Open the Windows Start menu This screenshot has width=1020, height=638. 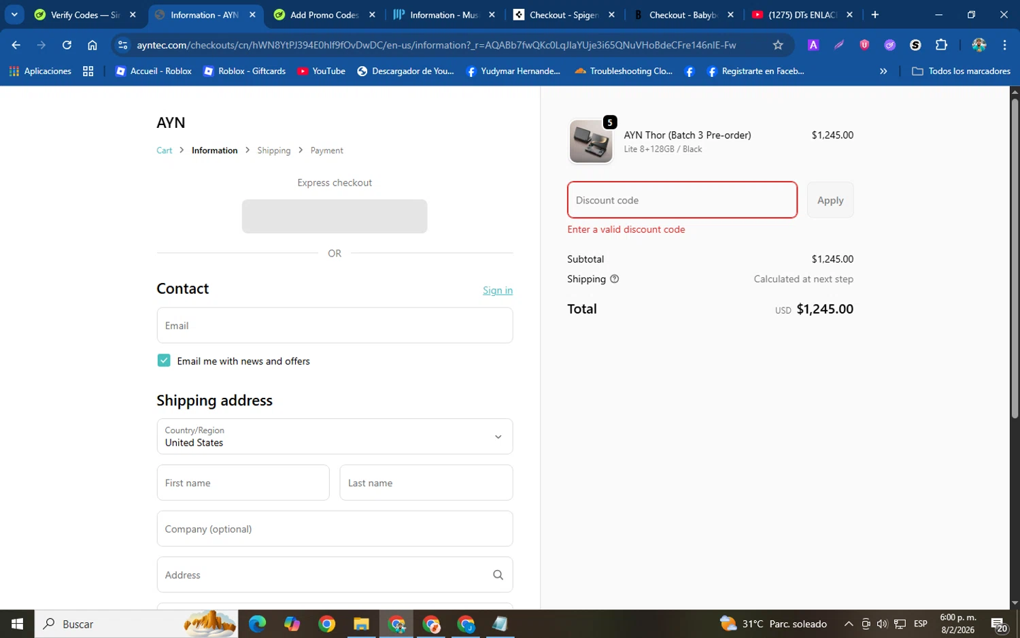coord(17,624)
